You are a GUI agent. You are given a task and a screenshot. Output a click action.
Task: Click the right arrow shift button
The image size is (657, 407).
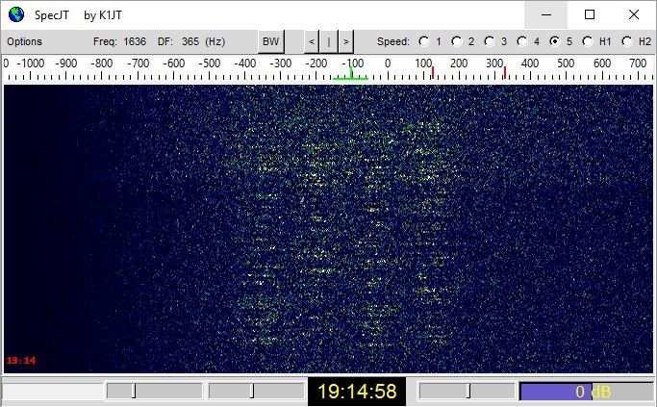(346, 41)
